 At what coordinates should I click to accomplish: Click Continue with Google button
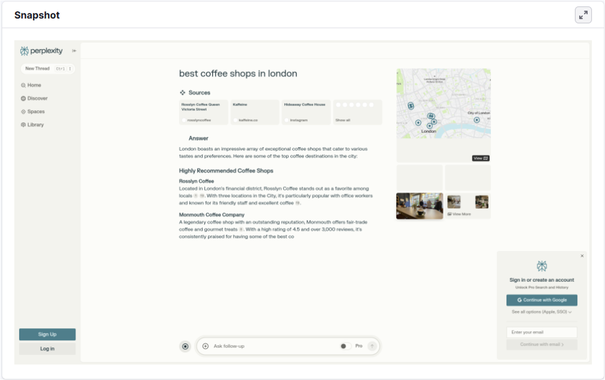tap(542, 300)
